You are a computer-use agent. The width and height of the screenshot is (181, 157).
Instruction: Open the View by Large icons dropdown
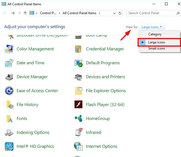152,27
